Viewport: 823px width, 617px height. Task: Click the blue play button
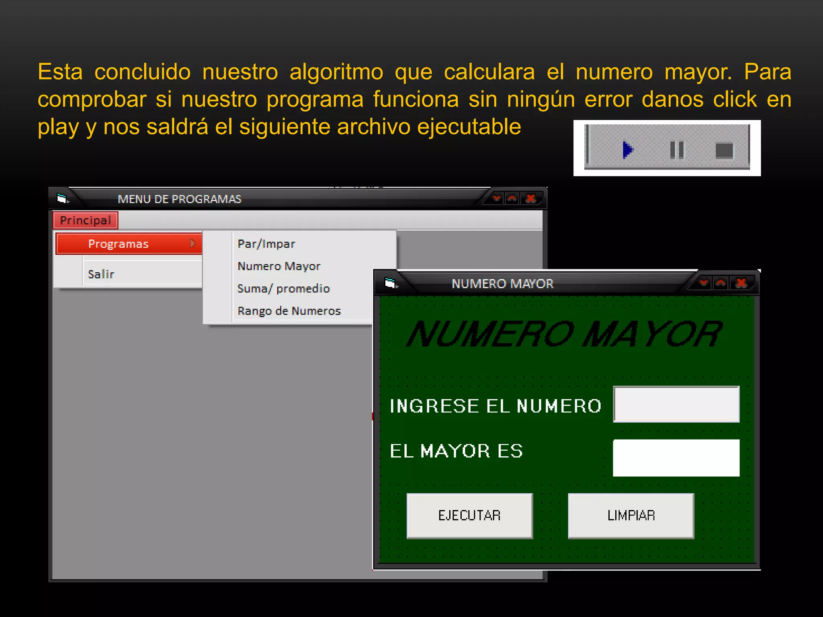628,150
